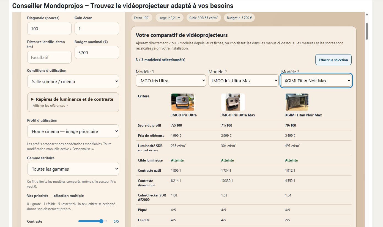Click the ColorChecker value 1,08
This screenshot has width=383, height=227.
[174, 195]
